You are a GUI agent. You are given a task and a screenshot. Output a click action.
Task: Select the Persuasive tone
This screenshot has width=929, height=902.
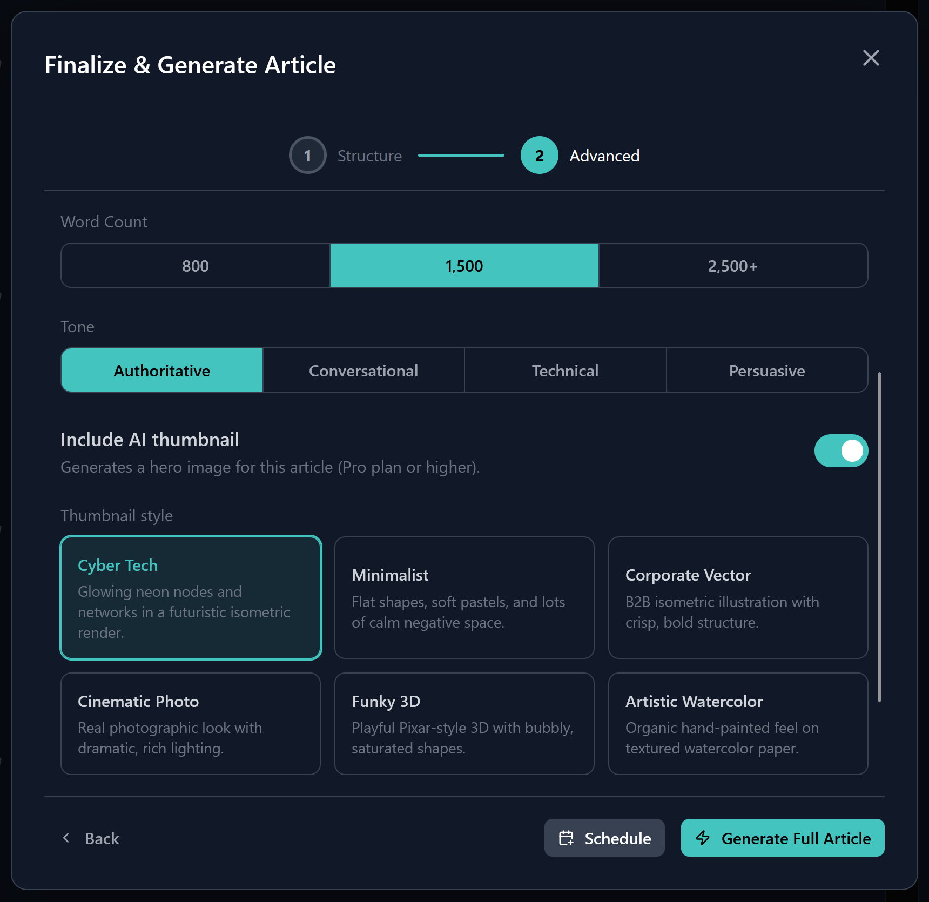tap(767, 371)
